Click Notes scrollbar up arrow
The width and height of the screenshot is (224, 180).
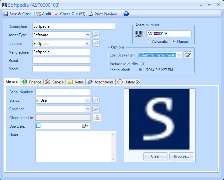click(113, 134)
